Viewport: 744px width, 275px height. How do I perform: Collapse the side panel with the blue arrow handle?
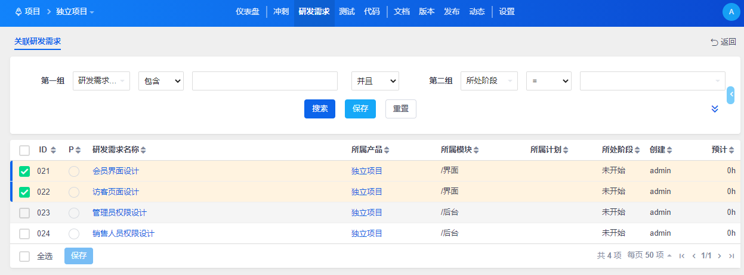tap(731, 95)
